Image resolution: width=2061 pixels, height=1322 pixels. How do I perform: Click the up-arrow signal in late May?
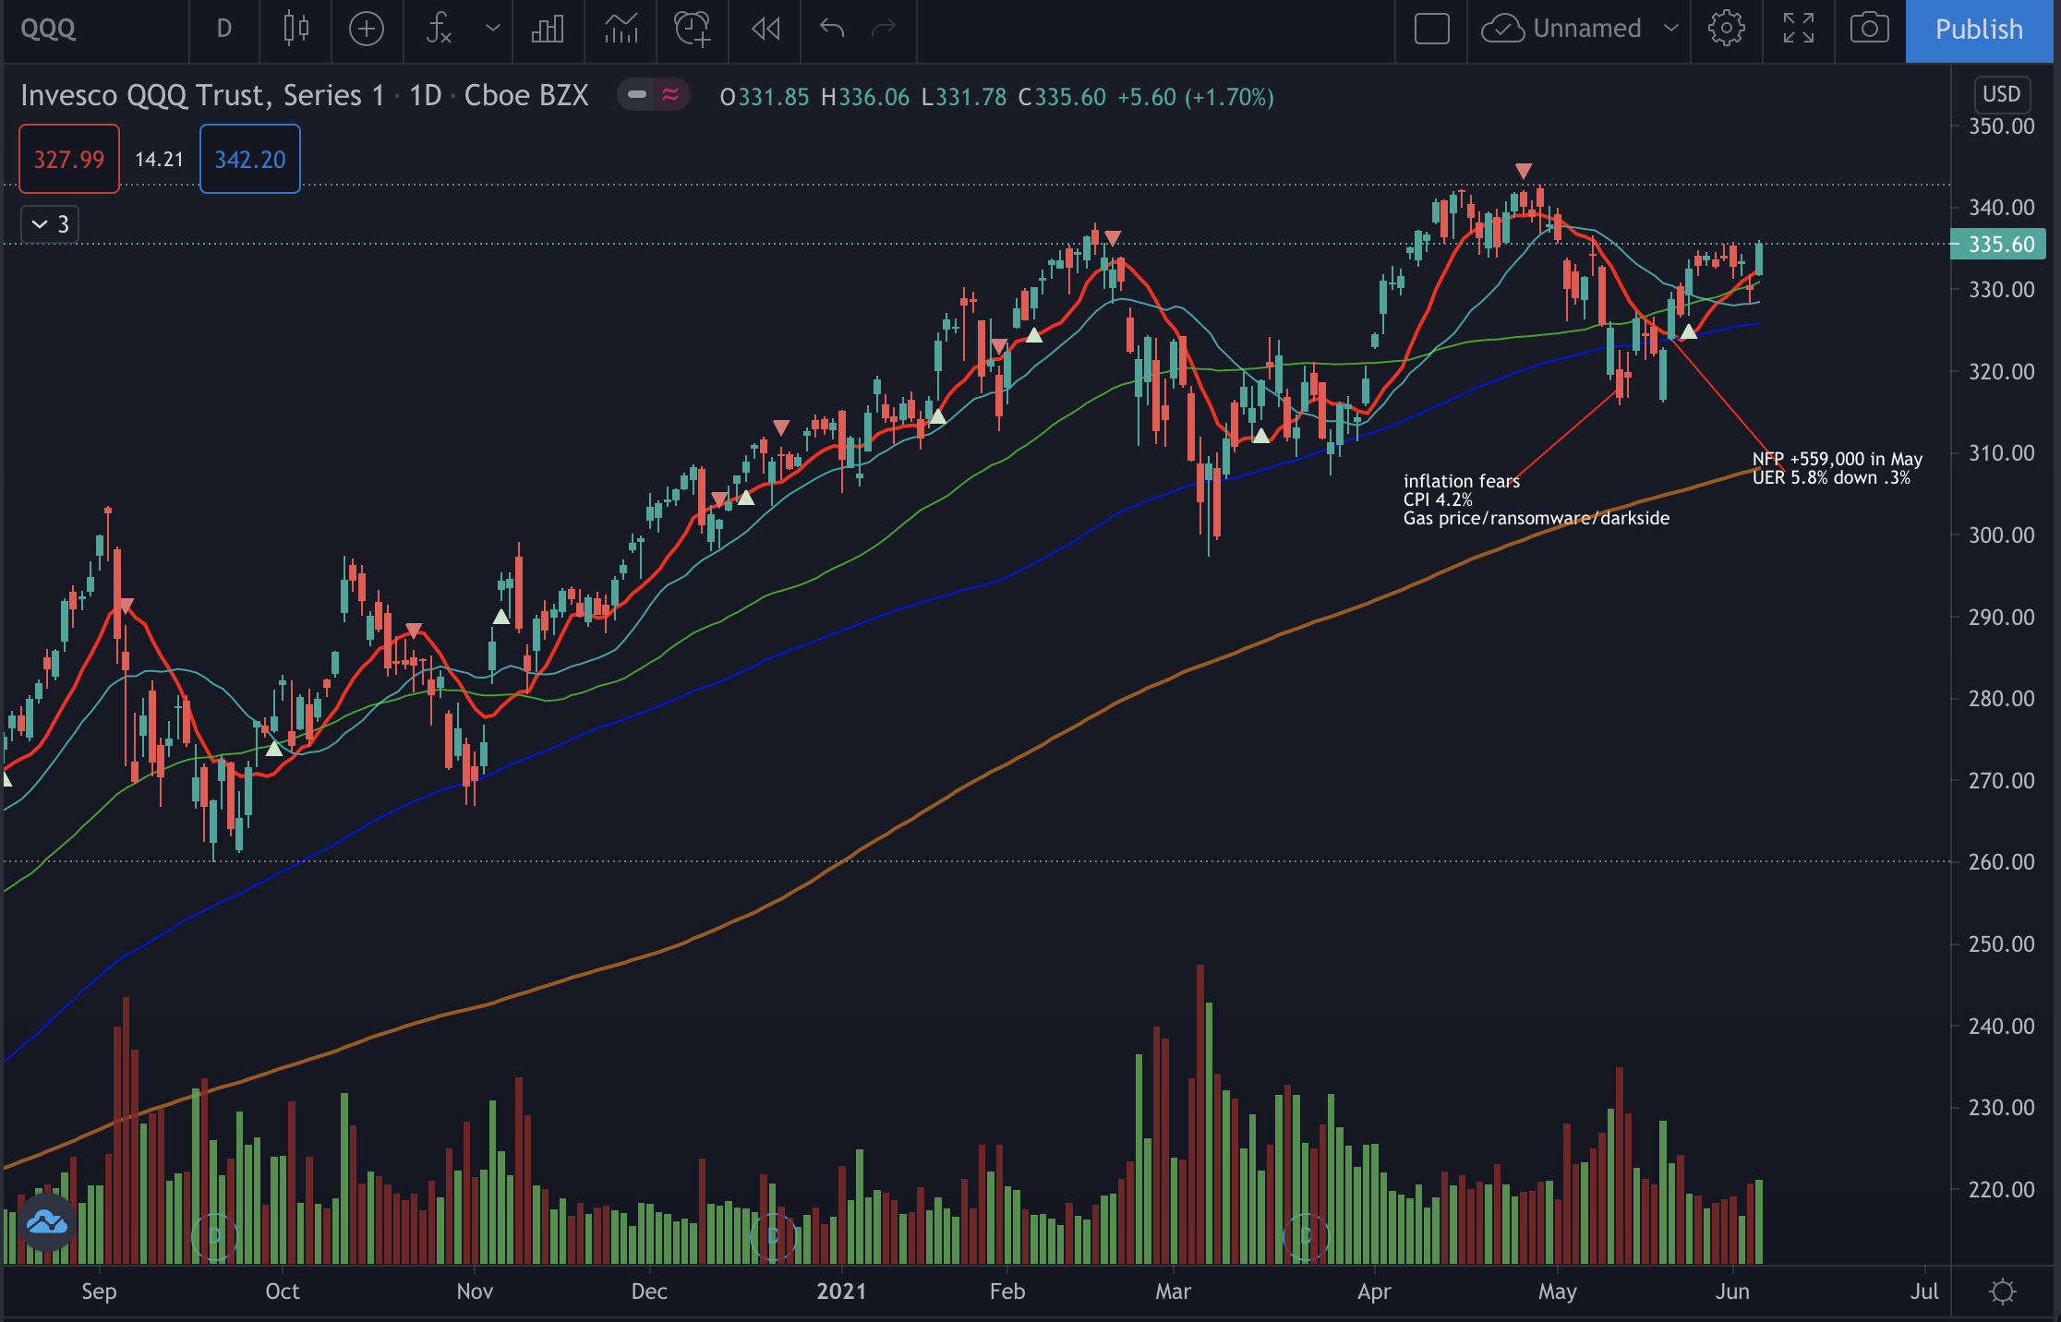pos(1688,331)
